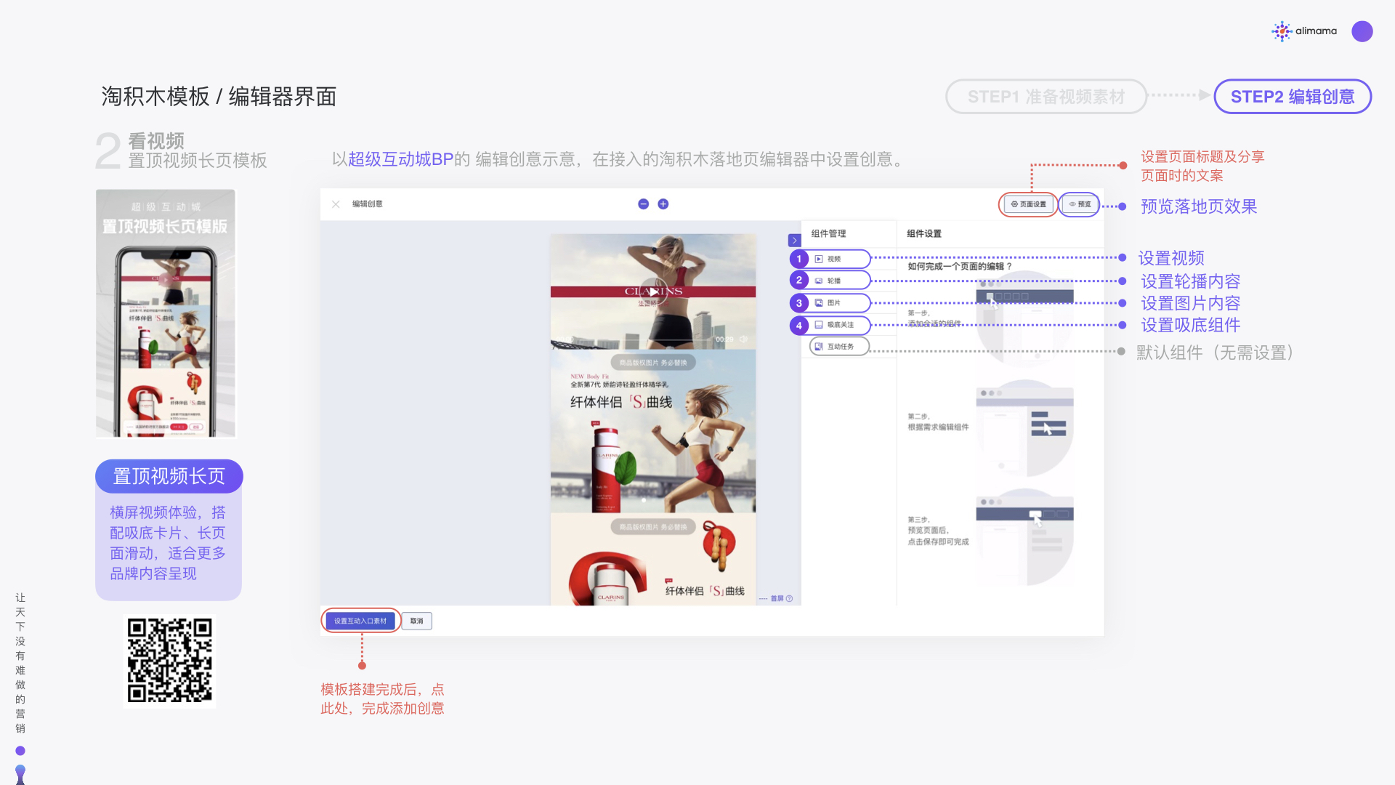Click the QR code image
This screenshot has width=1395, height=785.
(x=170, y=660)
